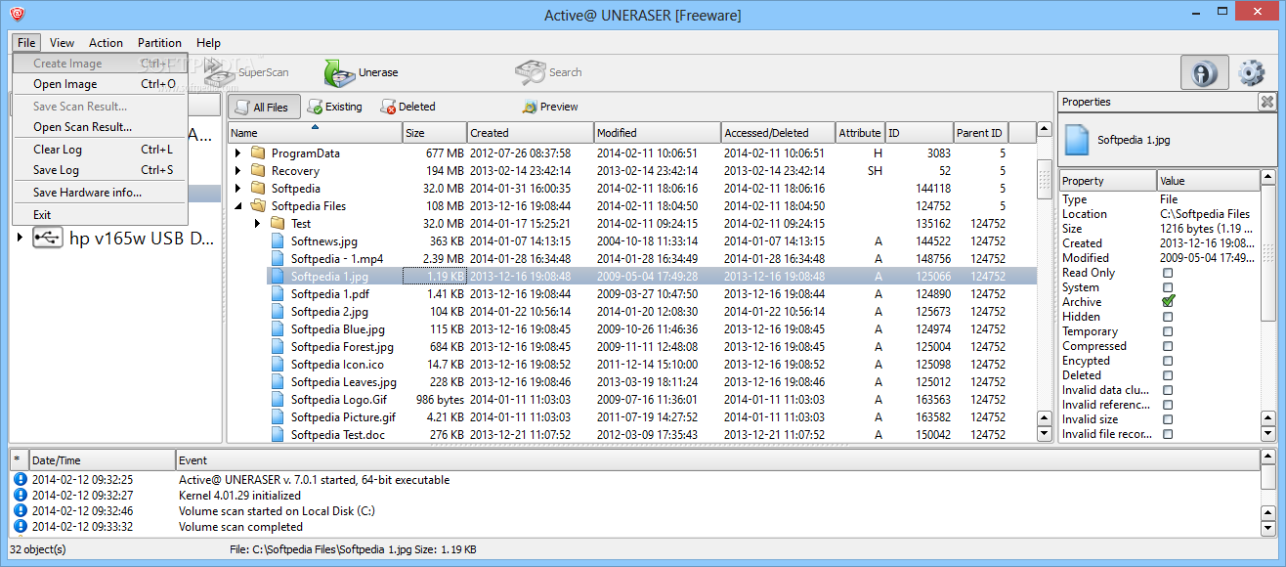Click the Unerase recovery icon
The width and height of the screenshot is (1286, 567).
(339, 73)
